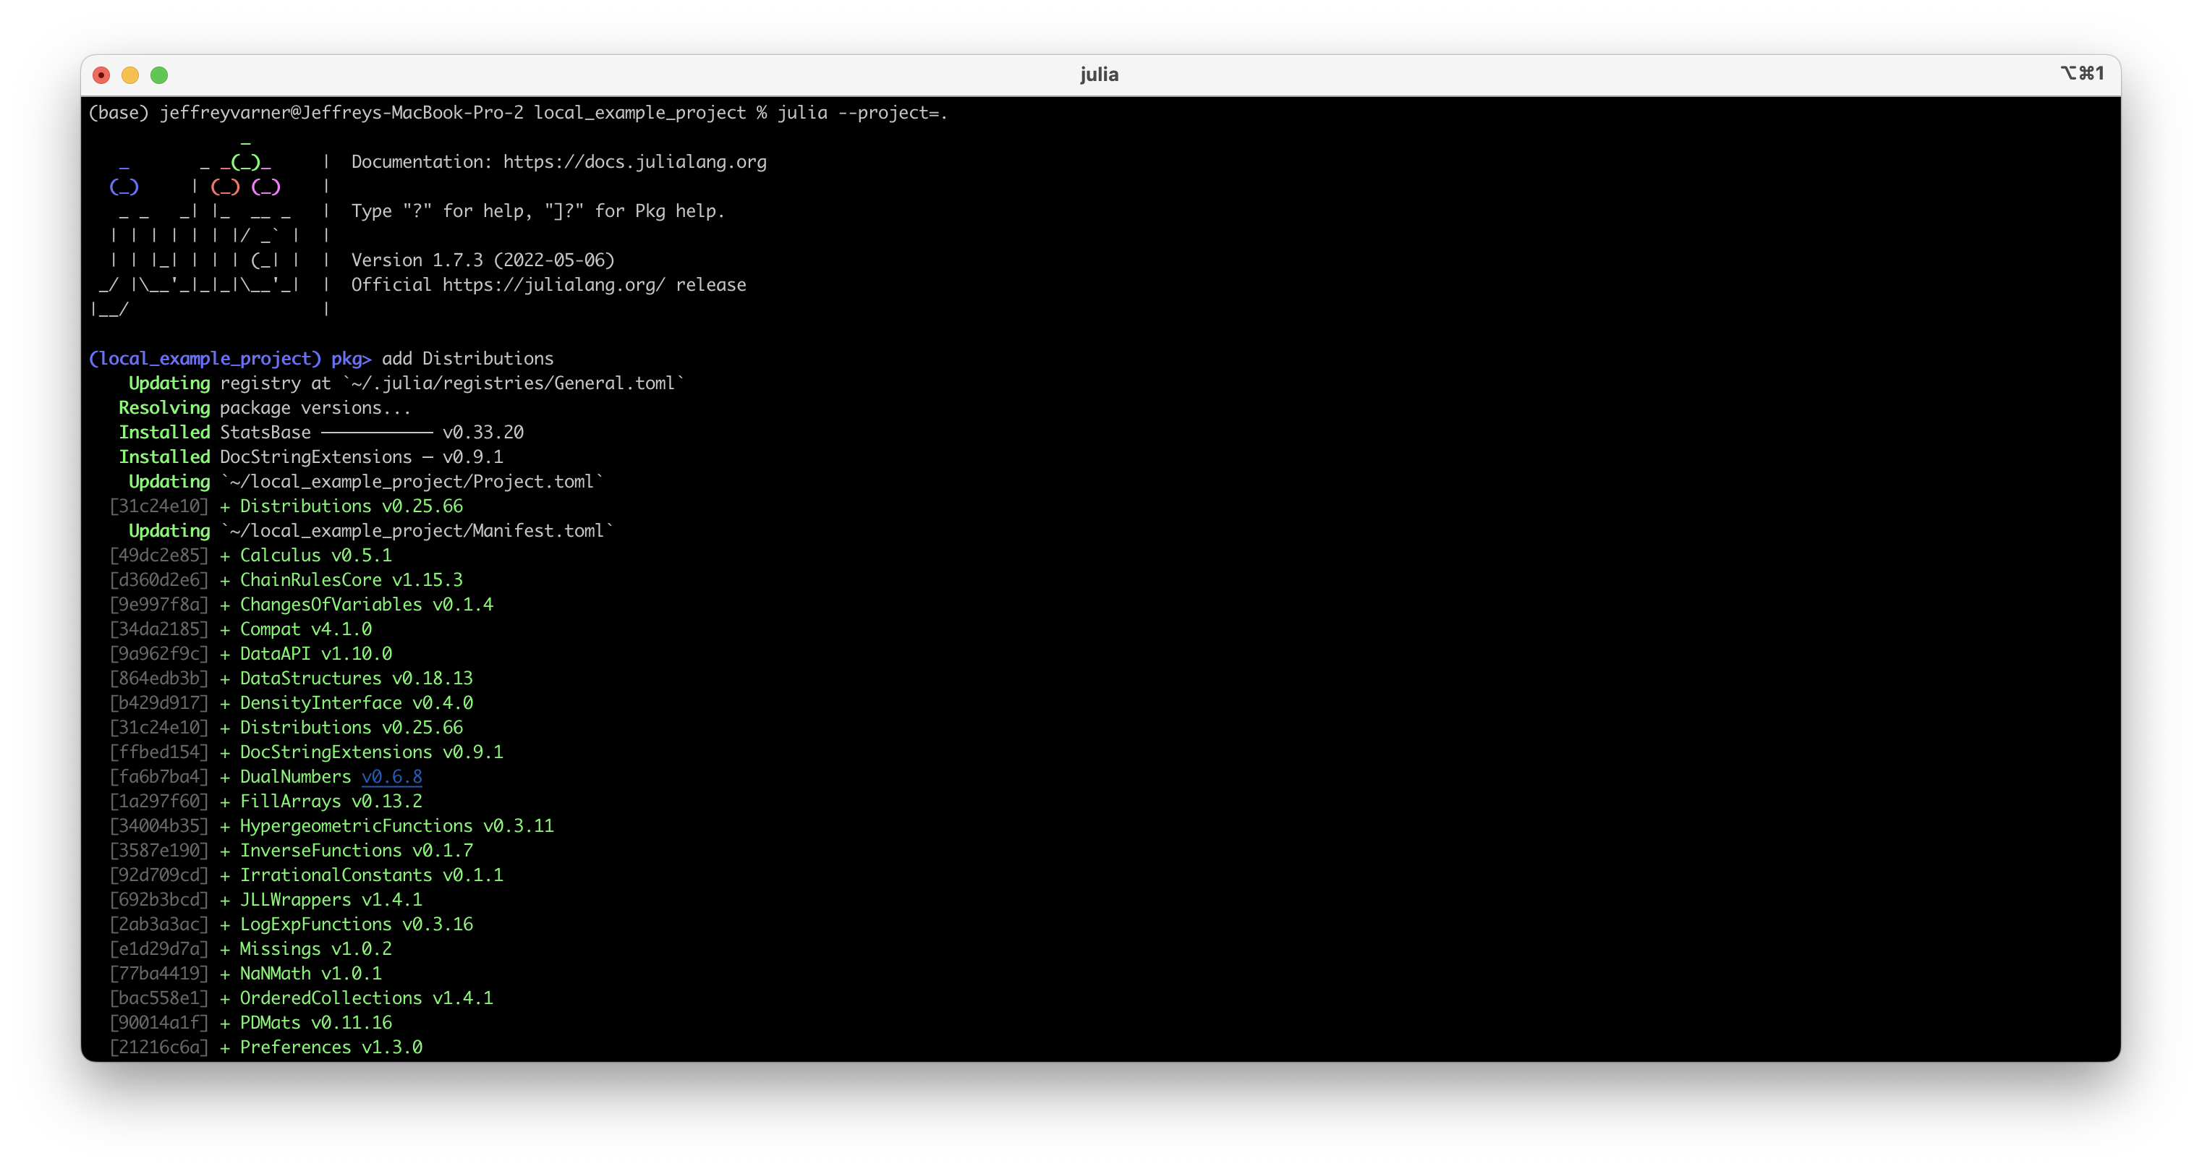Select the commit hash [31c24e10] for Distributions
The image size is (2202, 1169).
pyautogui.click(x=160, y=506)
